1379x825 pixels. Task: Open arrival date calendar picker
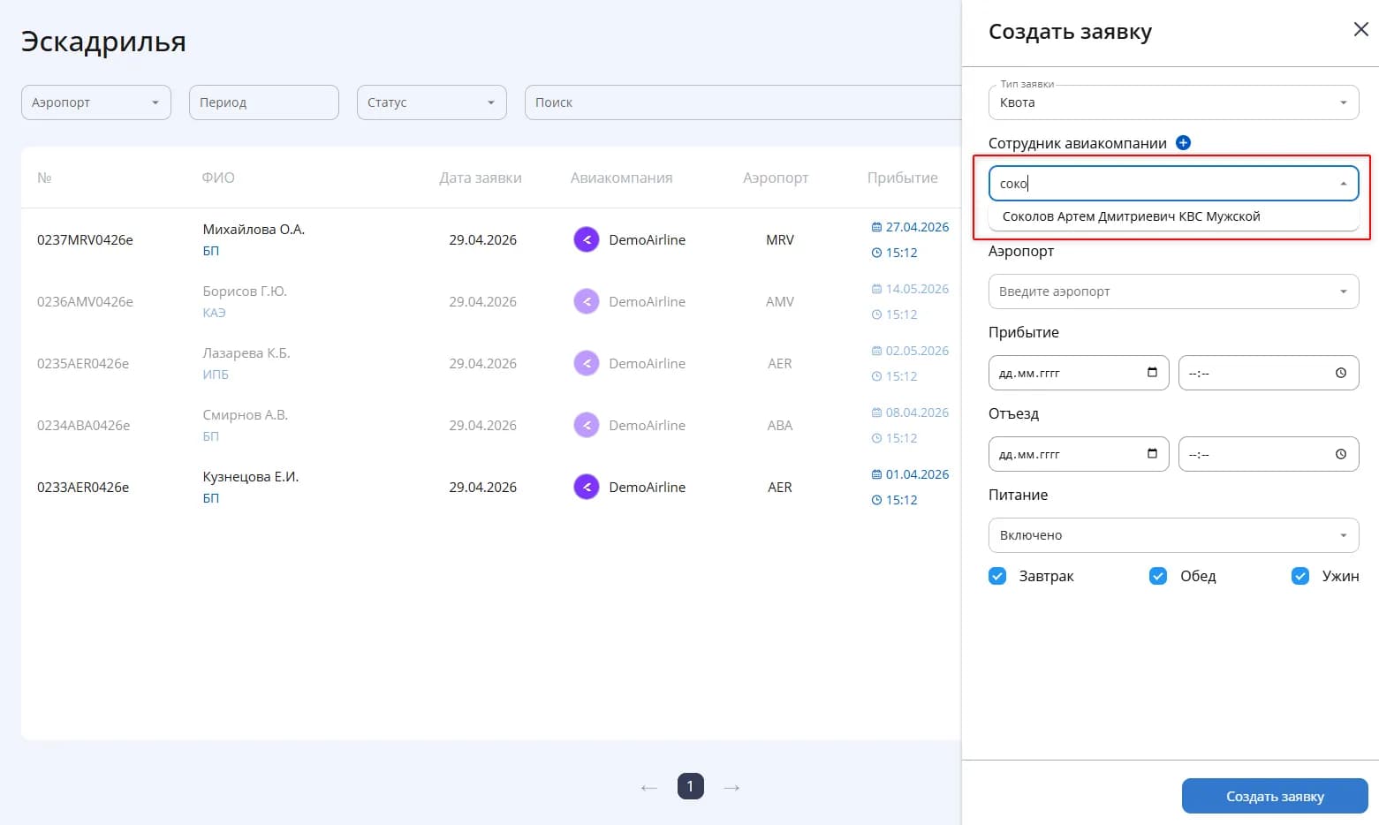pyautogui.click(x=1152, y=373)
